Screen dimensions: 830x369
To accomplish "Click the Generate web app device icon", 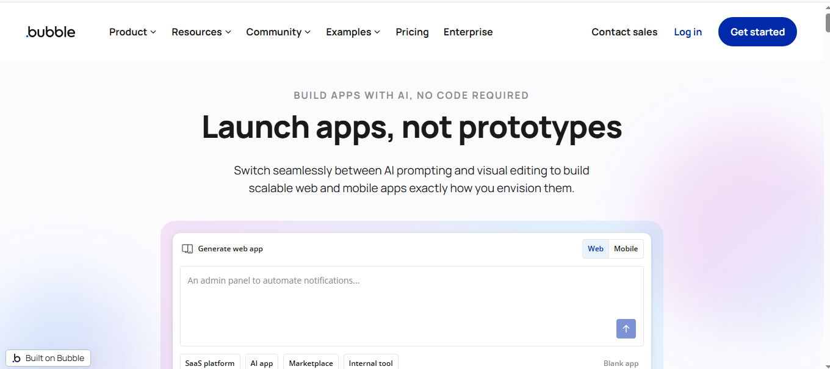I will [x=187, y=249].
